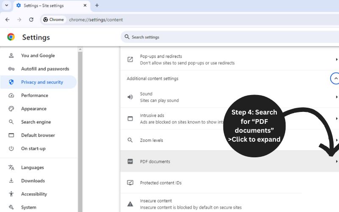Screen dimensions: 339x212
Task: Click the Insecure content warning icon
Action: [130, 204]
